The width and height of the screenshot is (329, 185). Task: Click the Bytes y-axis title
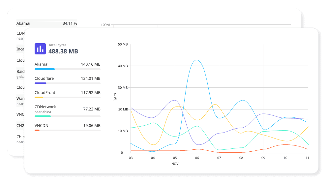[x=115, y=97]
